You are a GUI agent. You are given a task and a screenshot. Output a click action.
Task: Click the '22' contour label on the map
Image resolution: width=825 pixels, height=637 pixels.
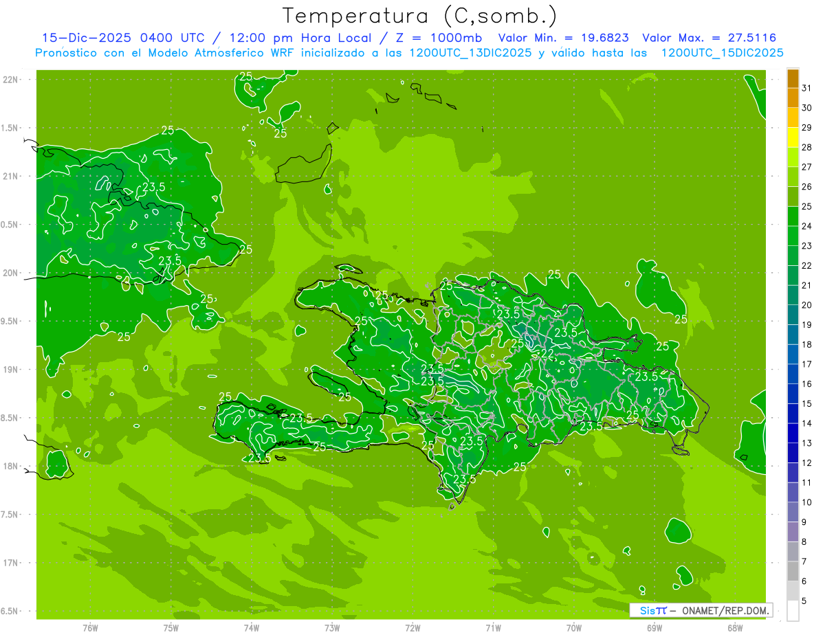click(548, 353)
